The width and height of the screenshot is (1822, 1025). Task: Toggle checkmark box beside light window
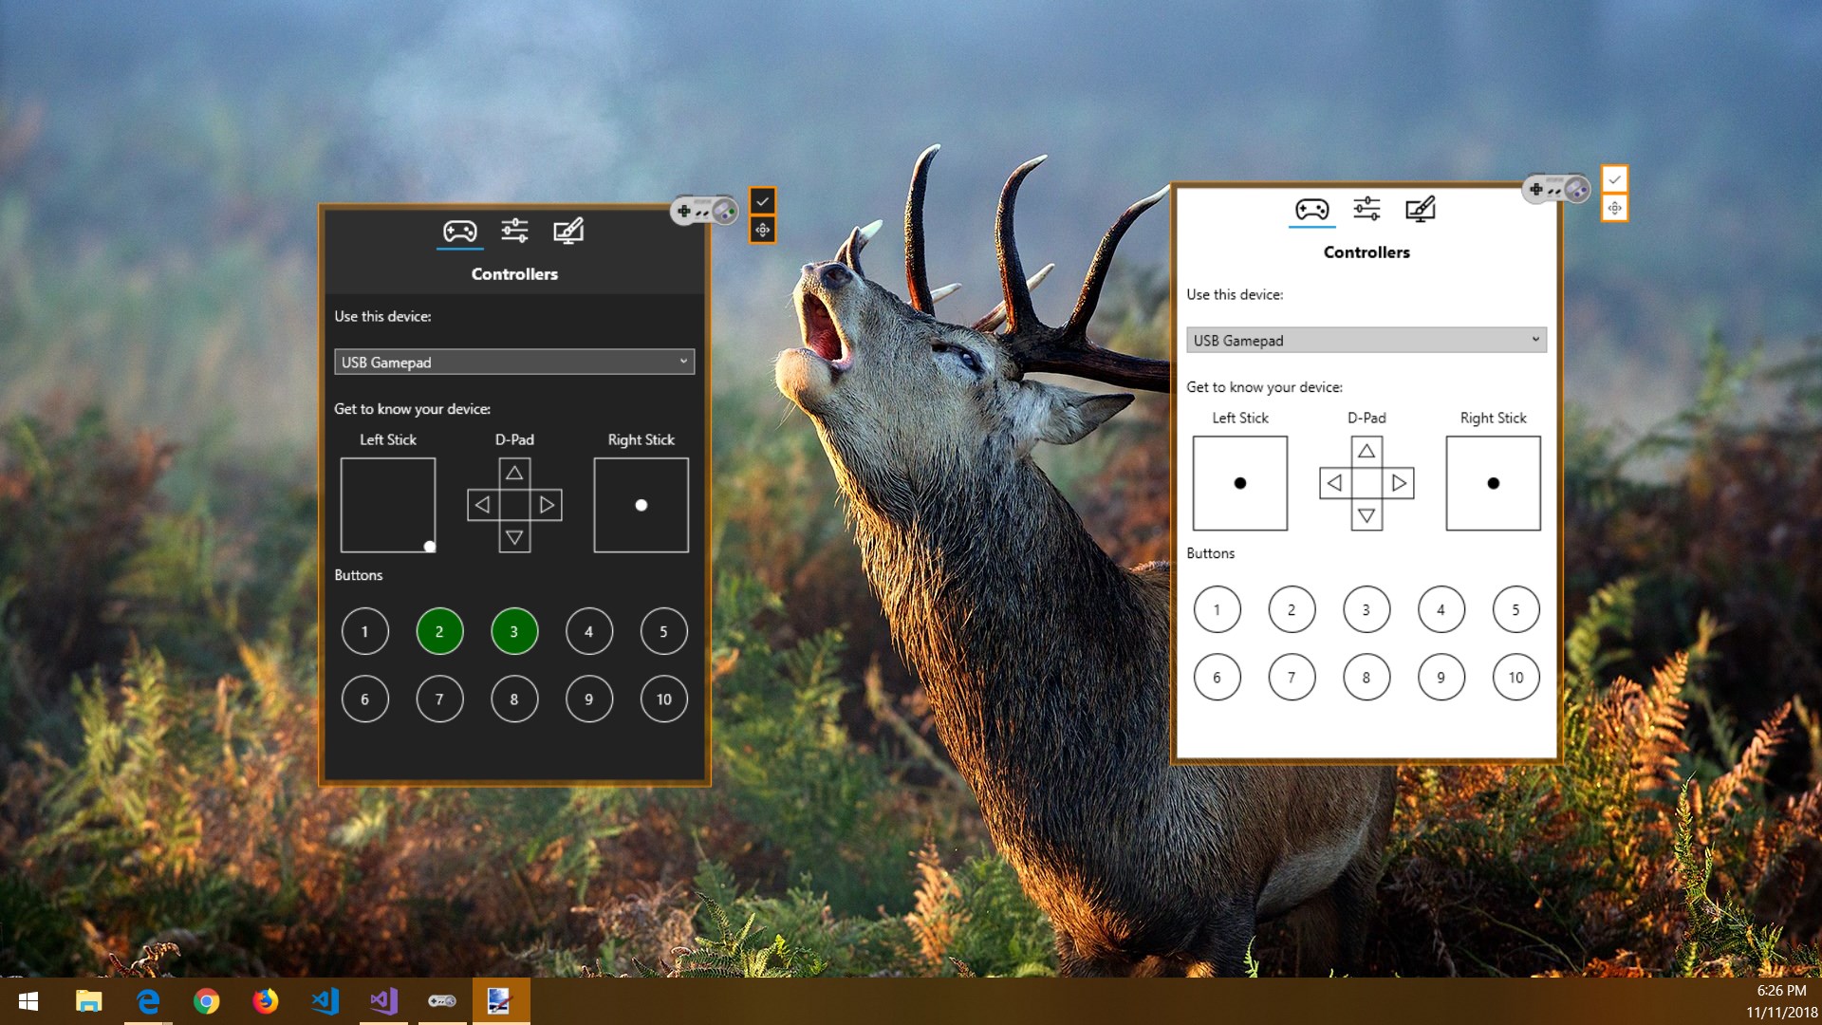pyautogui.click(x=1614, y=179)
